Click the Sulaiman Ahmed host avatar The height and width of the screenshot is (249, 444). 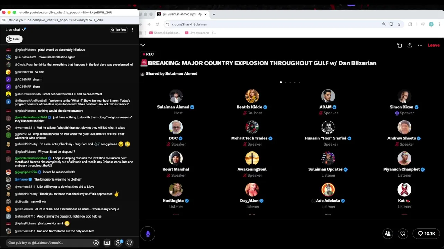(176, 96)
